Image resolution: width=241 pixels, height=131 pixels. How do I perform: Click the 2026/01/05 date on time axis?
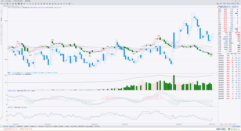(x=48, y=124)
